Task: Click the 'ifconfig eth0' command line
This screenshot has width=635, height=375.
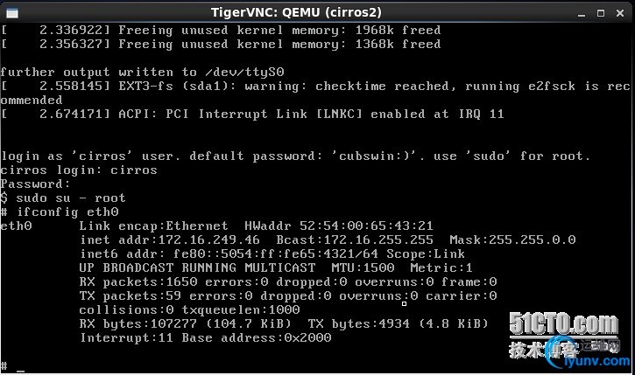Action: click(60, 212)
